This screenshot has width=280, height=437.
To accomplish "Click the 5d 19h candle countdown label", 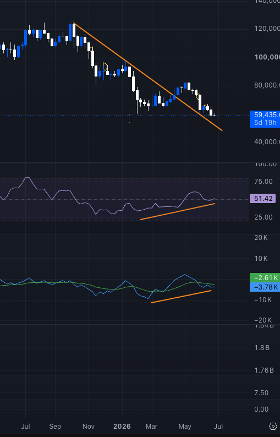I will 265,123.
